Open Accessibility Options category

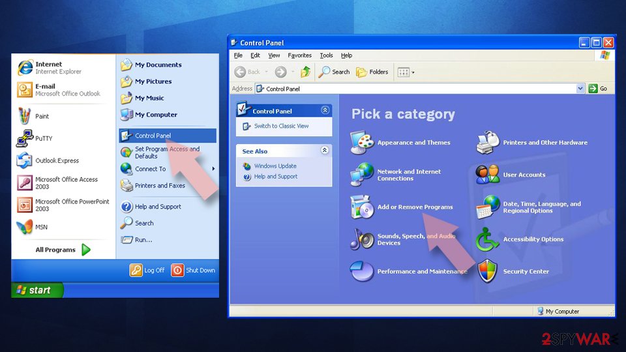520,239
